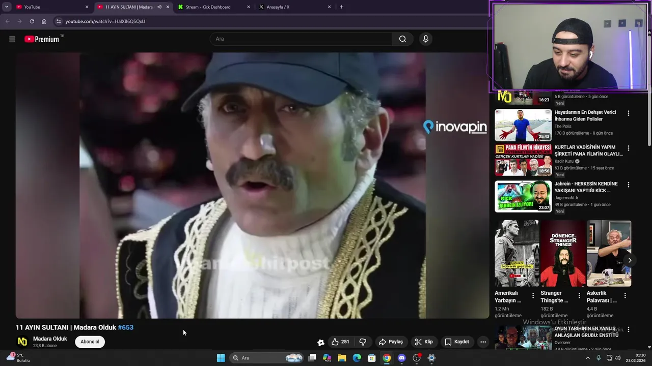The image size is (652, 366).
Task: Close the Stream - Kick Dashboard tab
Action: 249,7
